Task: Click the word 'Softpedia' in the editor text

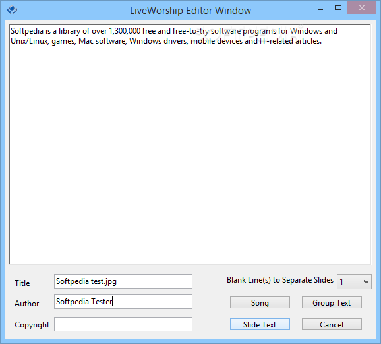Action: (x=27, y=32)
